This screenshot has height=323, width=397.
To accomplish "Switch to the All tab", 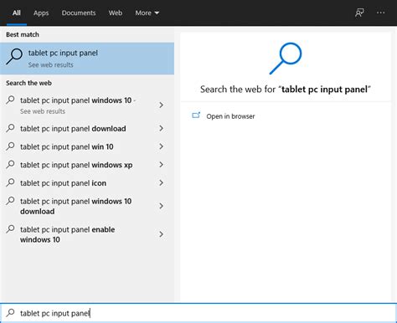I will point(17,13).
